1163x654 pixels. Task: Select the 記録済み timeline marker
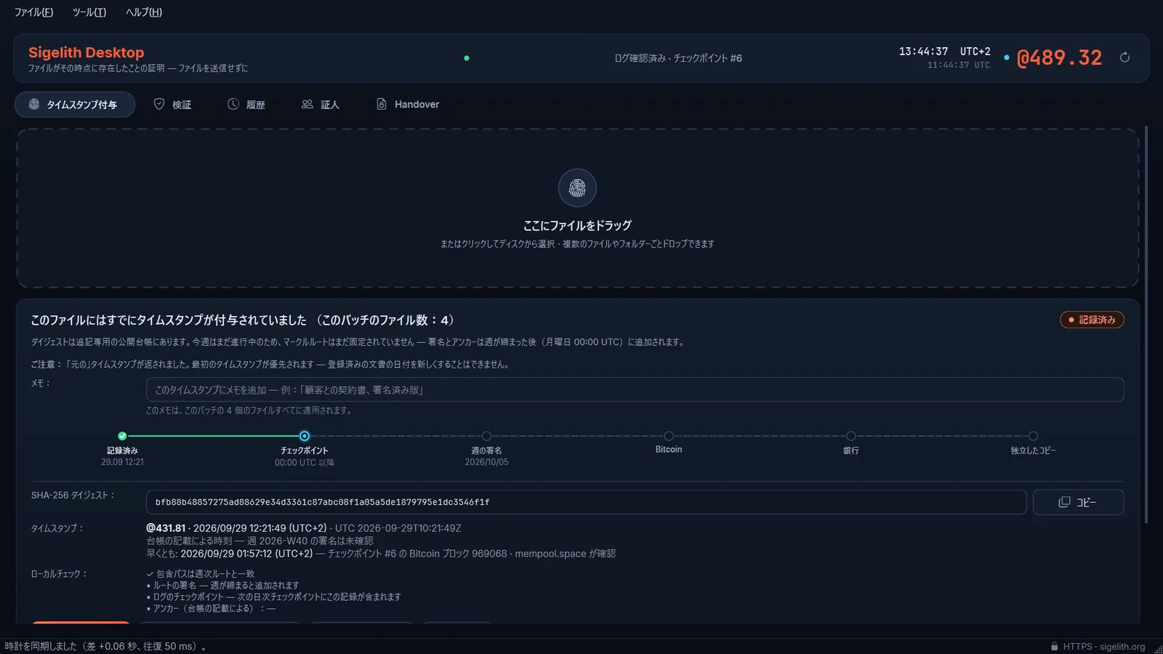coord(122,436)
